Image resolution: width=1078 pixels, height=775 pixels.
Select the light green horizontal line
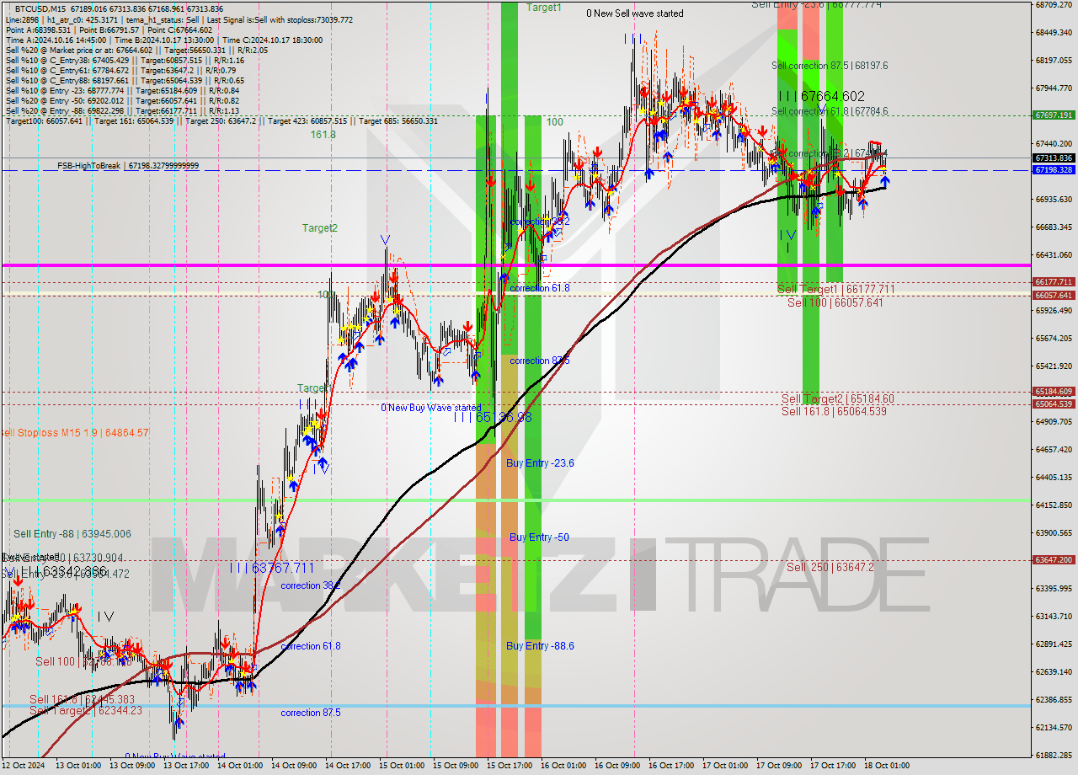(515, 500)
